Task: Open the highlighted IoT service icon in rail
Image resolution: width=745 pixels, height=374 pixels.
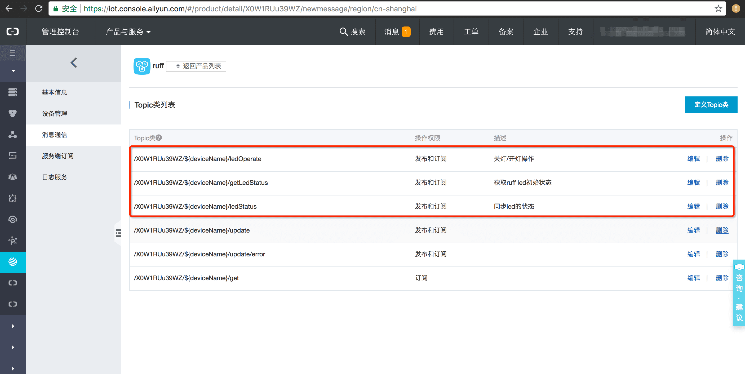Action: coord(13,262)
